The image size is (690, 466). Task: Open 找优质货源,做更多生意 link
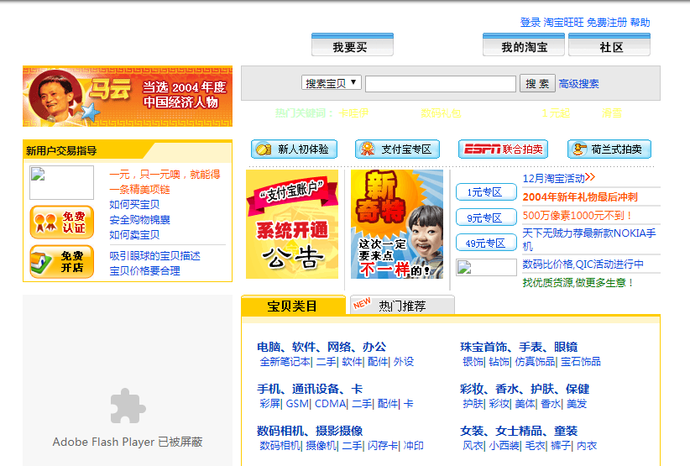pyautogui.click(x=578, y=282)
